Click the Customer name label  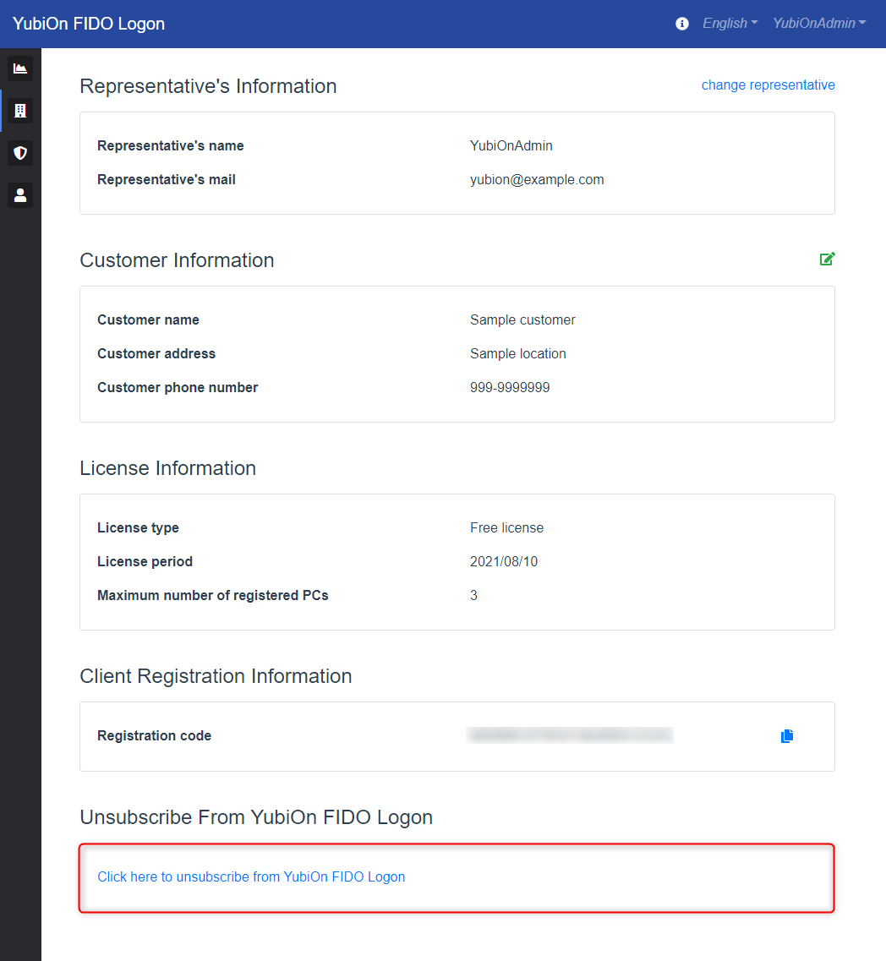(149, 320)
